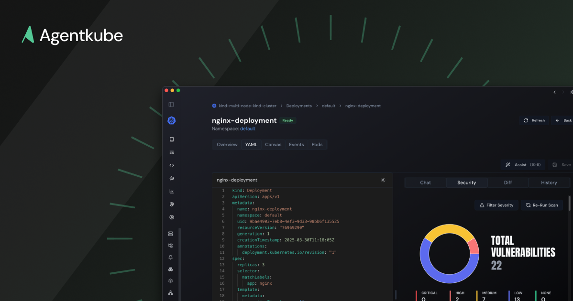
Task: Open the code brackets icon in sidebar
Action: pyautogui.click(x=171, y=165)
